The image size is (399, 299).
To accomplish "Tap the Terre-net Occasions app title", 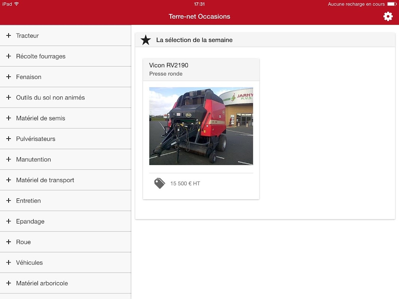I will [199, 16].
